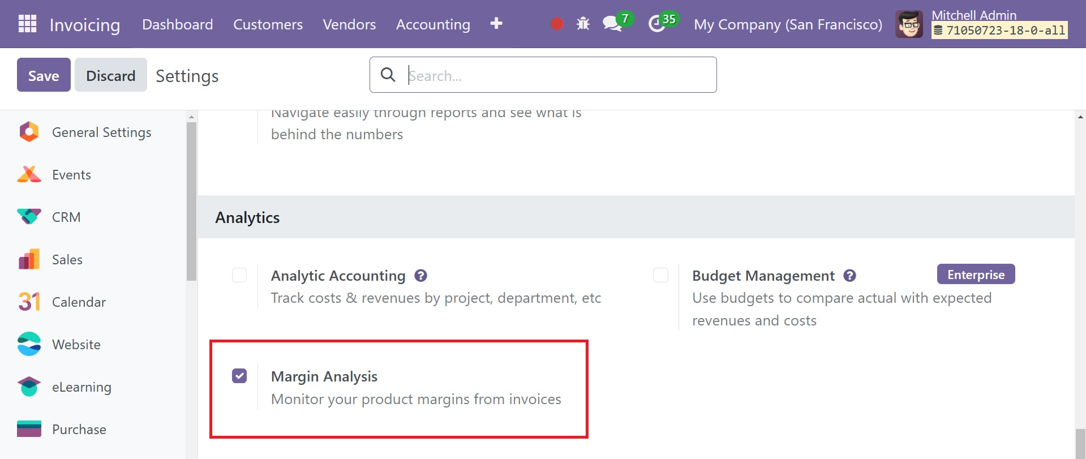Discard the settings changes
Image resolution: width=1086 pixels, height=459 pixels.
[x=111, y=75]
